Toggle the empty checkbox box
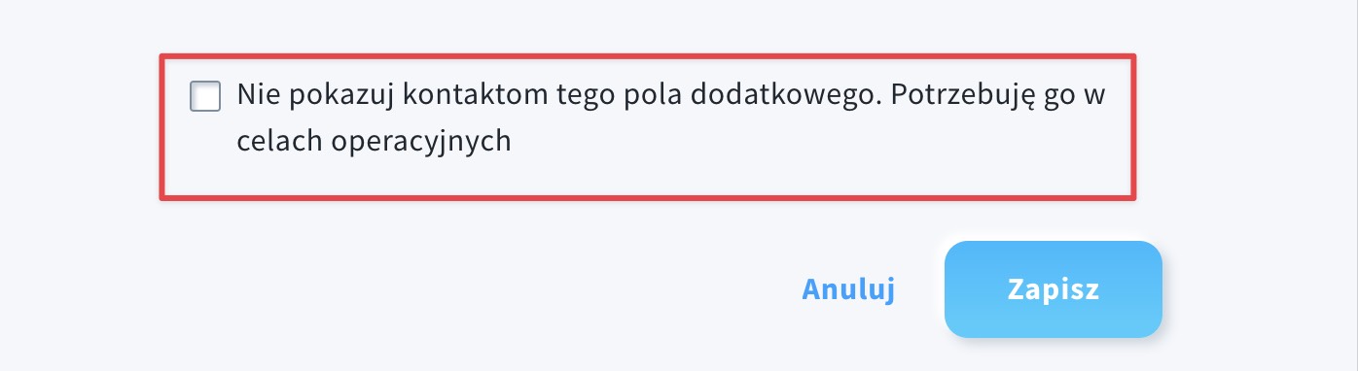1358x371 pixels. point(205,96)
